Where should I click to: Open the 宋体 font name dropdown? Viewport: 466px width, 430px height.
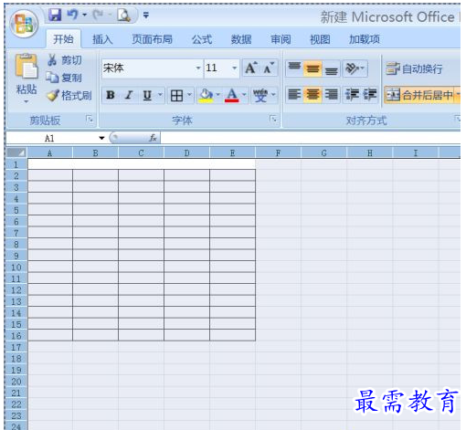[198, 68]
